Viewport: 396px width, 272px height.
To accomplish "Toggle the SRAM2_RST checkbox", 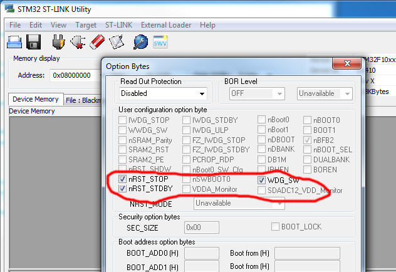I will click(x=122, y=150).
